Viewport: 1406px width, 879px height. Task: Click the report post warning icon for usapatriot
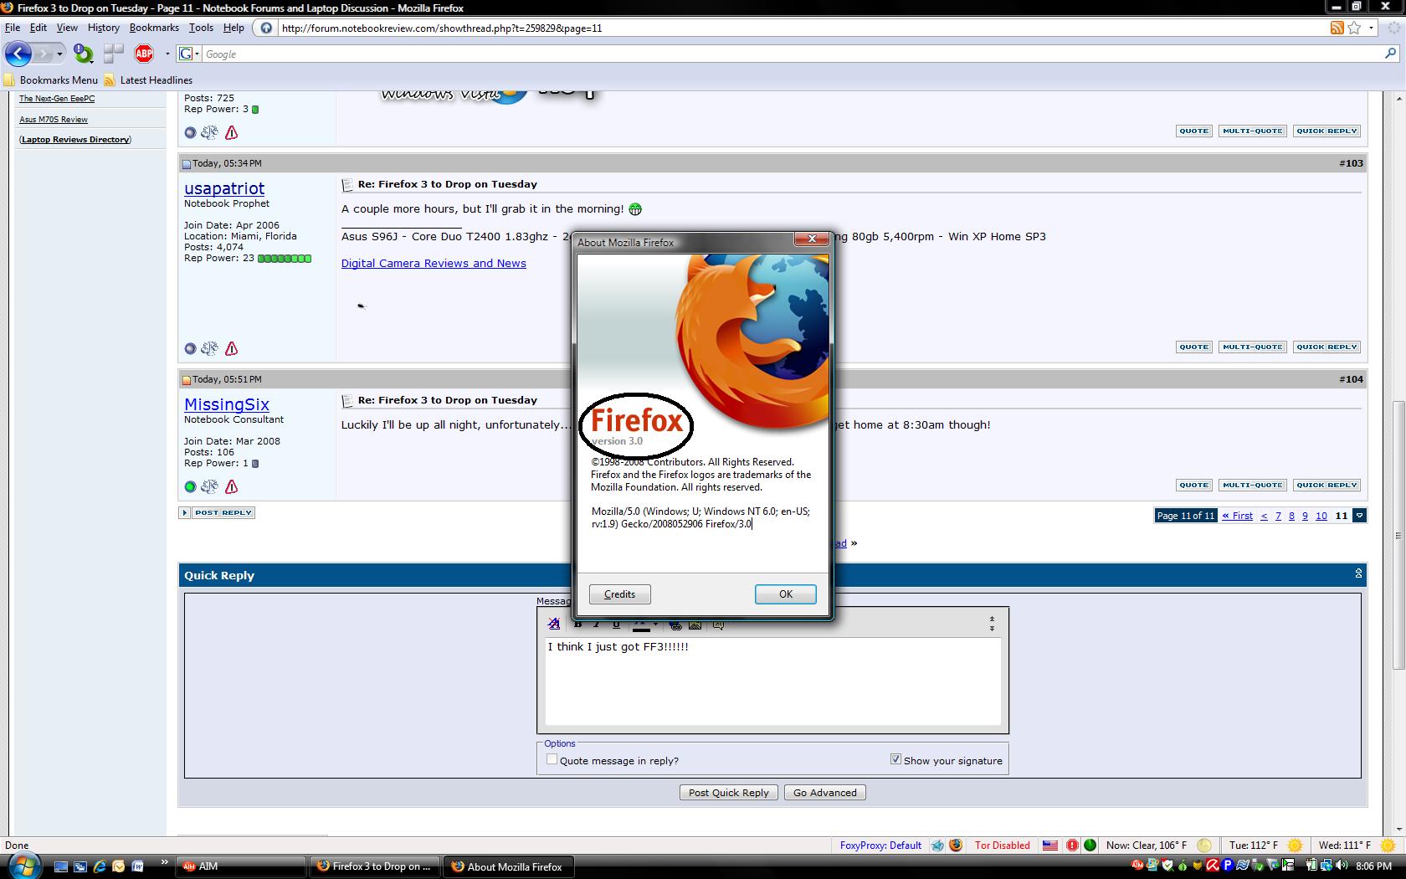232,348
